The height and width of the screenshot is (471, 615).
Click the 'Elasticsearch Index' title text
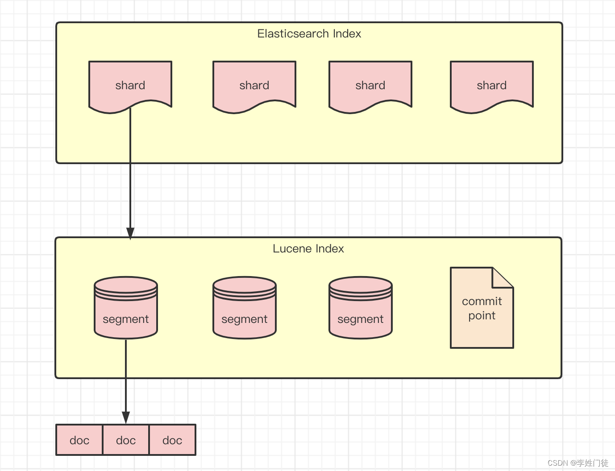(x=309, y=34)
